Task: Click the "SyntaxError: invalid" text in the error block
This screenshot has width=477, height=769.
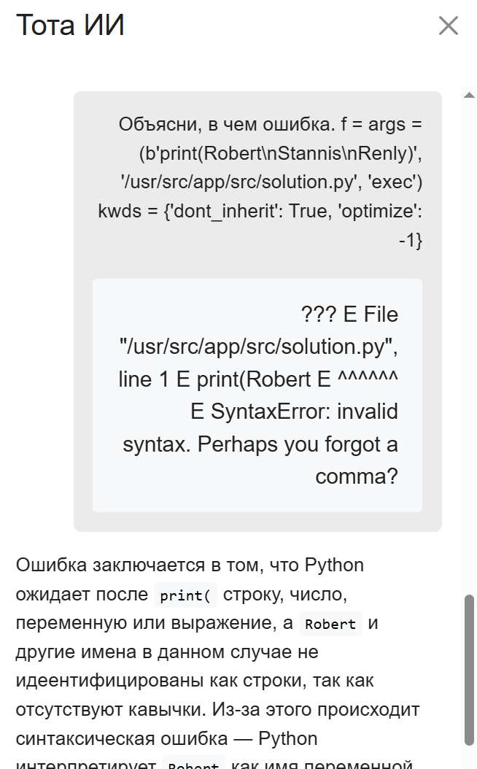Action: (x=294, y=411)
